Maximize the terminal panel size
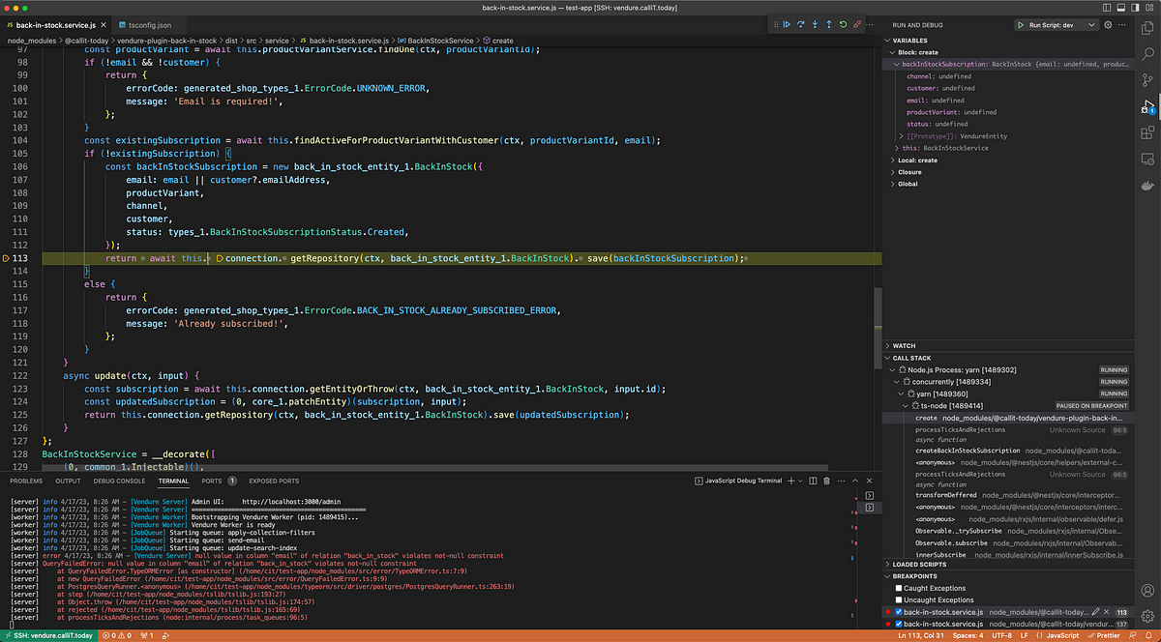This screenshot has height=642, width=1161. [856, 481]
